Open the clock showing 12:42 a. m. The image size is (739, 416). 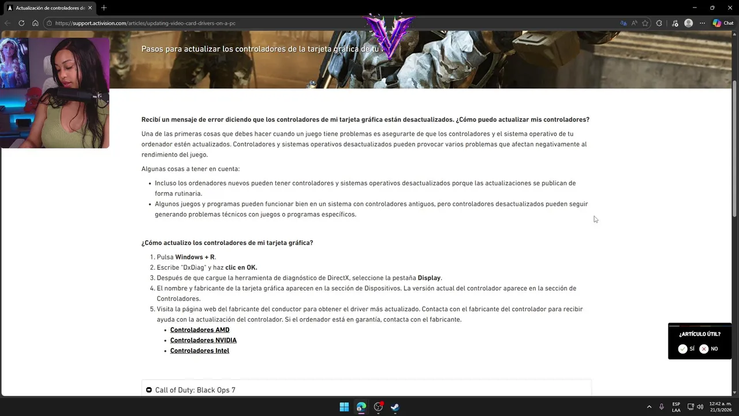pyautogui.click(x=721, y=407)
